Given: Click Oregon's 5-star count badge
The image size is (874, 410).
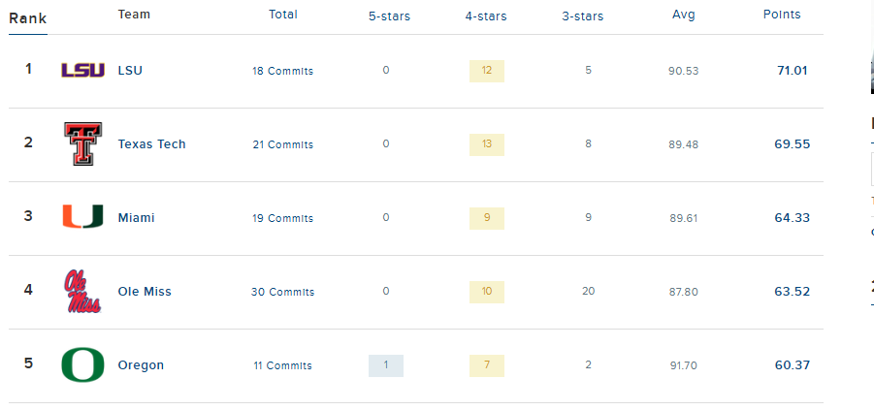Looking at the screenshot, I should (385, 365).
